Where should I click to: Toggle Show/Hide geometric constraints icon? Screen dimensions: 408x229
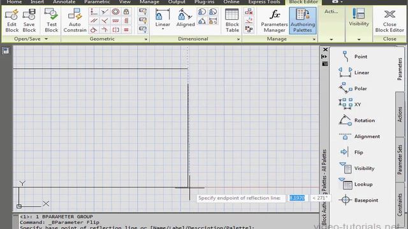point(143,11)
